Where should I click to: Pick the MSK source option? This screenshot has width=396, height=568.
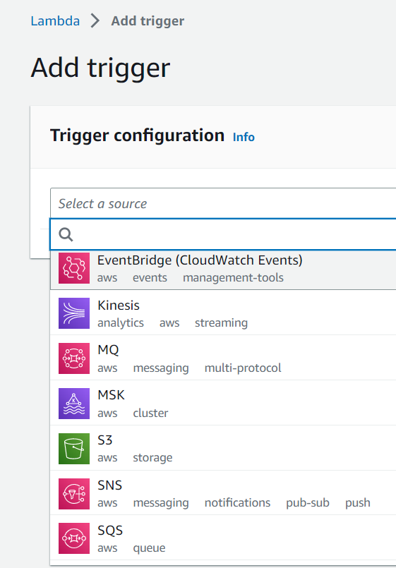click(223, 403)
